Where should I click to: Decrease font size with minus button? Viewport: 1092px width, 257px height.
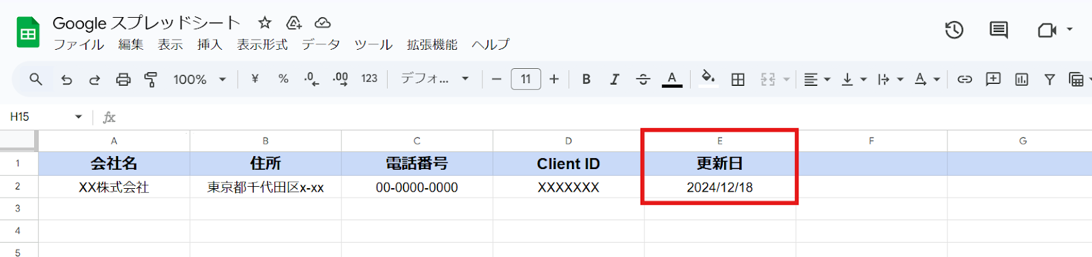click(496, 80)
